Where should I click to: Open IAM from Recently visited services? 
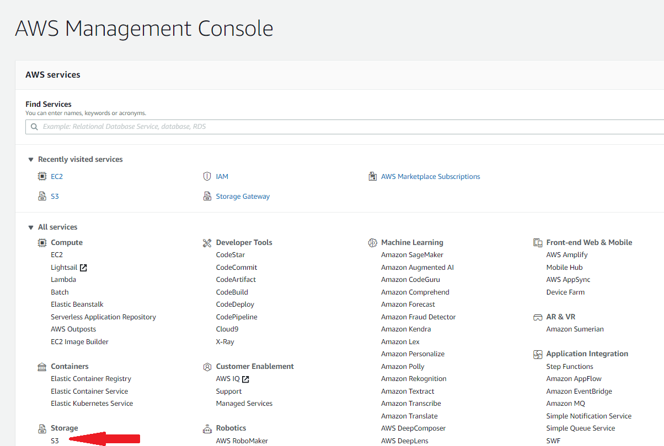pyautogui.click(x=222, y=177)
